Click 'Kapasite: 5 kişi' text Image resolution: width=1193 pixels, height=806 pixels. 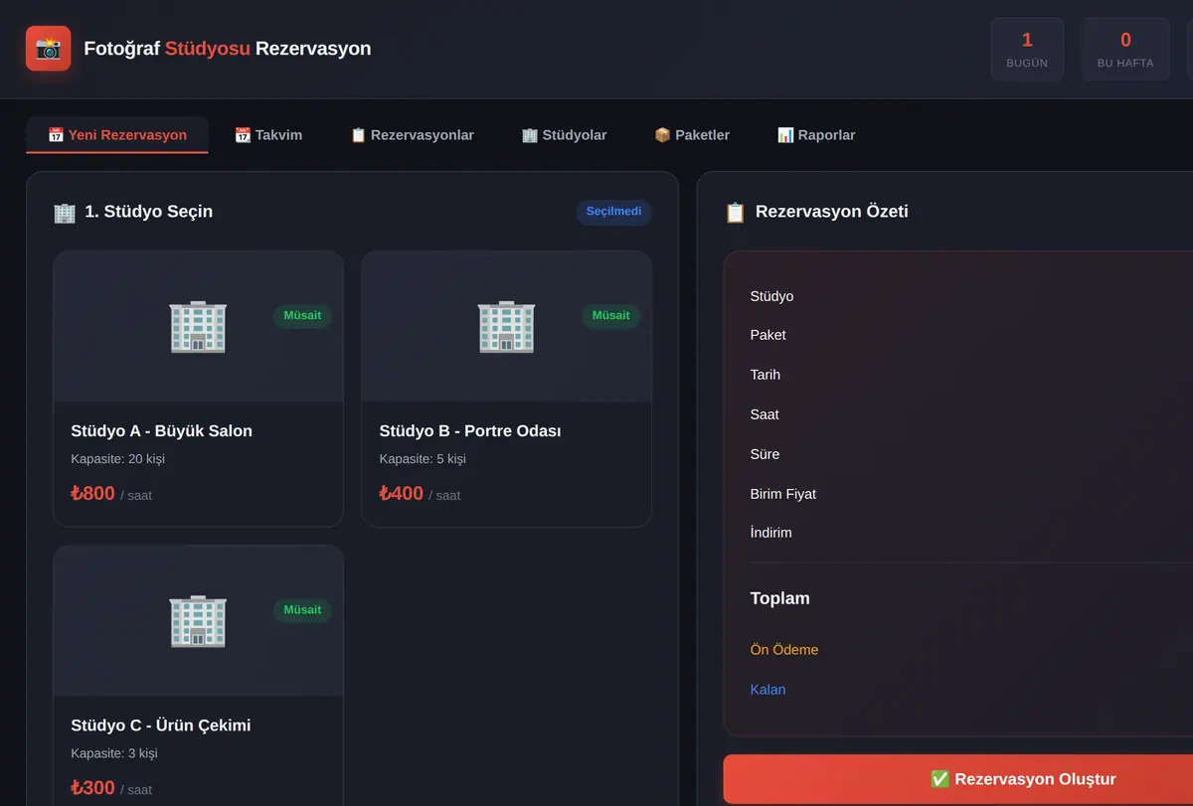[423, 459]
